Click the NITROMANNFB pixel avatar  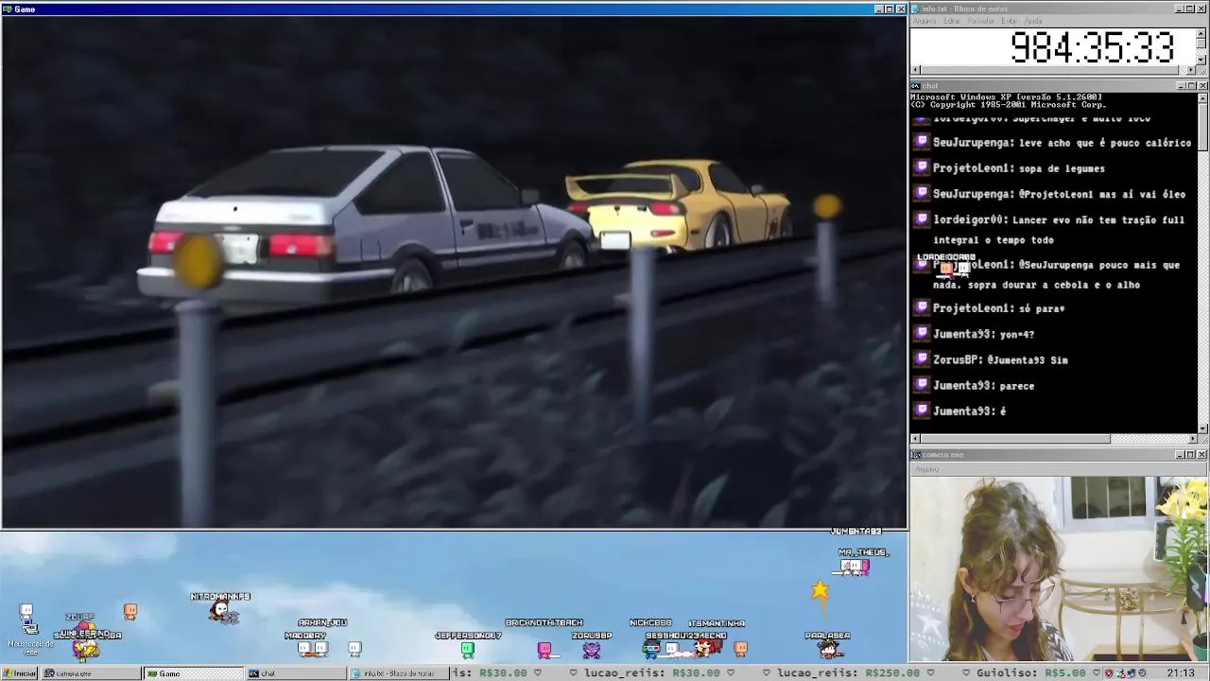(x=224, y=613)
